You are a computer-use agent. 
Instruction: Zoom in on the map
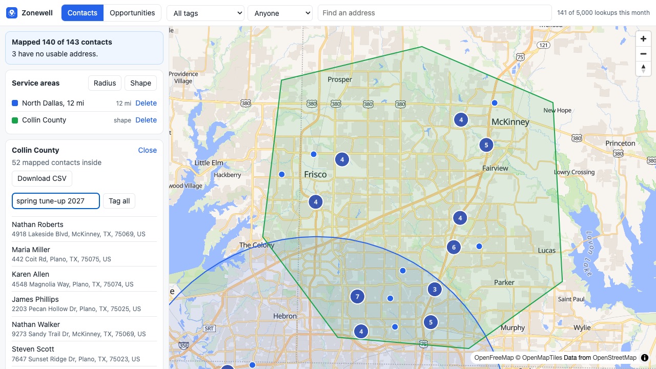point(643,39)
